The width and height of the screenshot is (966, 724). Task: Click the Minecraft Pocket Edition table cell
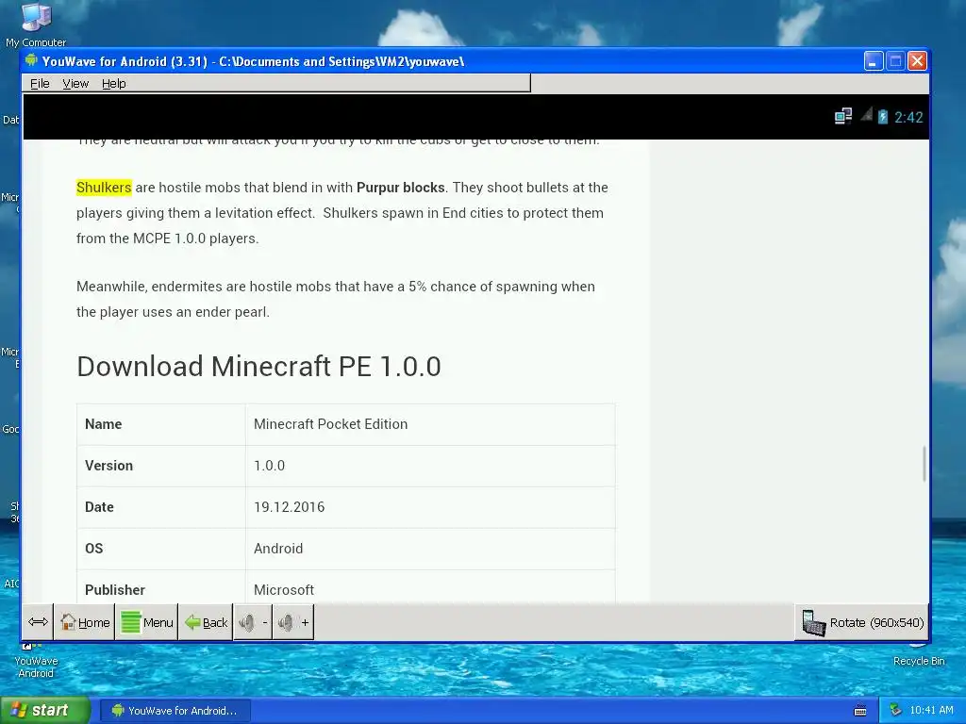(430, 424)
